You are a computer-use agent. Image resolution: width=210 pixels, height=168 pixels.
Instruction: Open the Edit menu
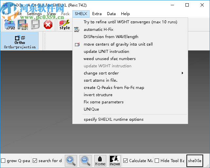[x=18, y=14]
